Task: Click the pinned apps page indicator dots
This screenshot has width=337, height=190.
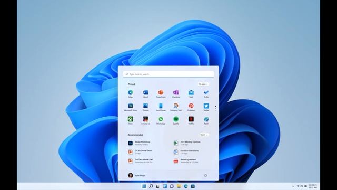Action: [215, 108]
